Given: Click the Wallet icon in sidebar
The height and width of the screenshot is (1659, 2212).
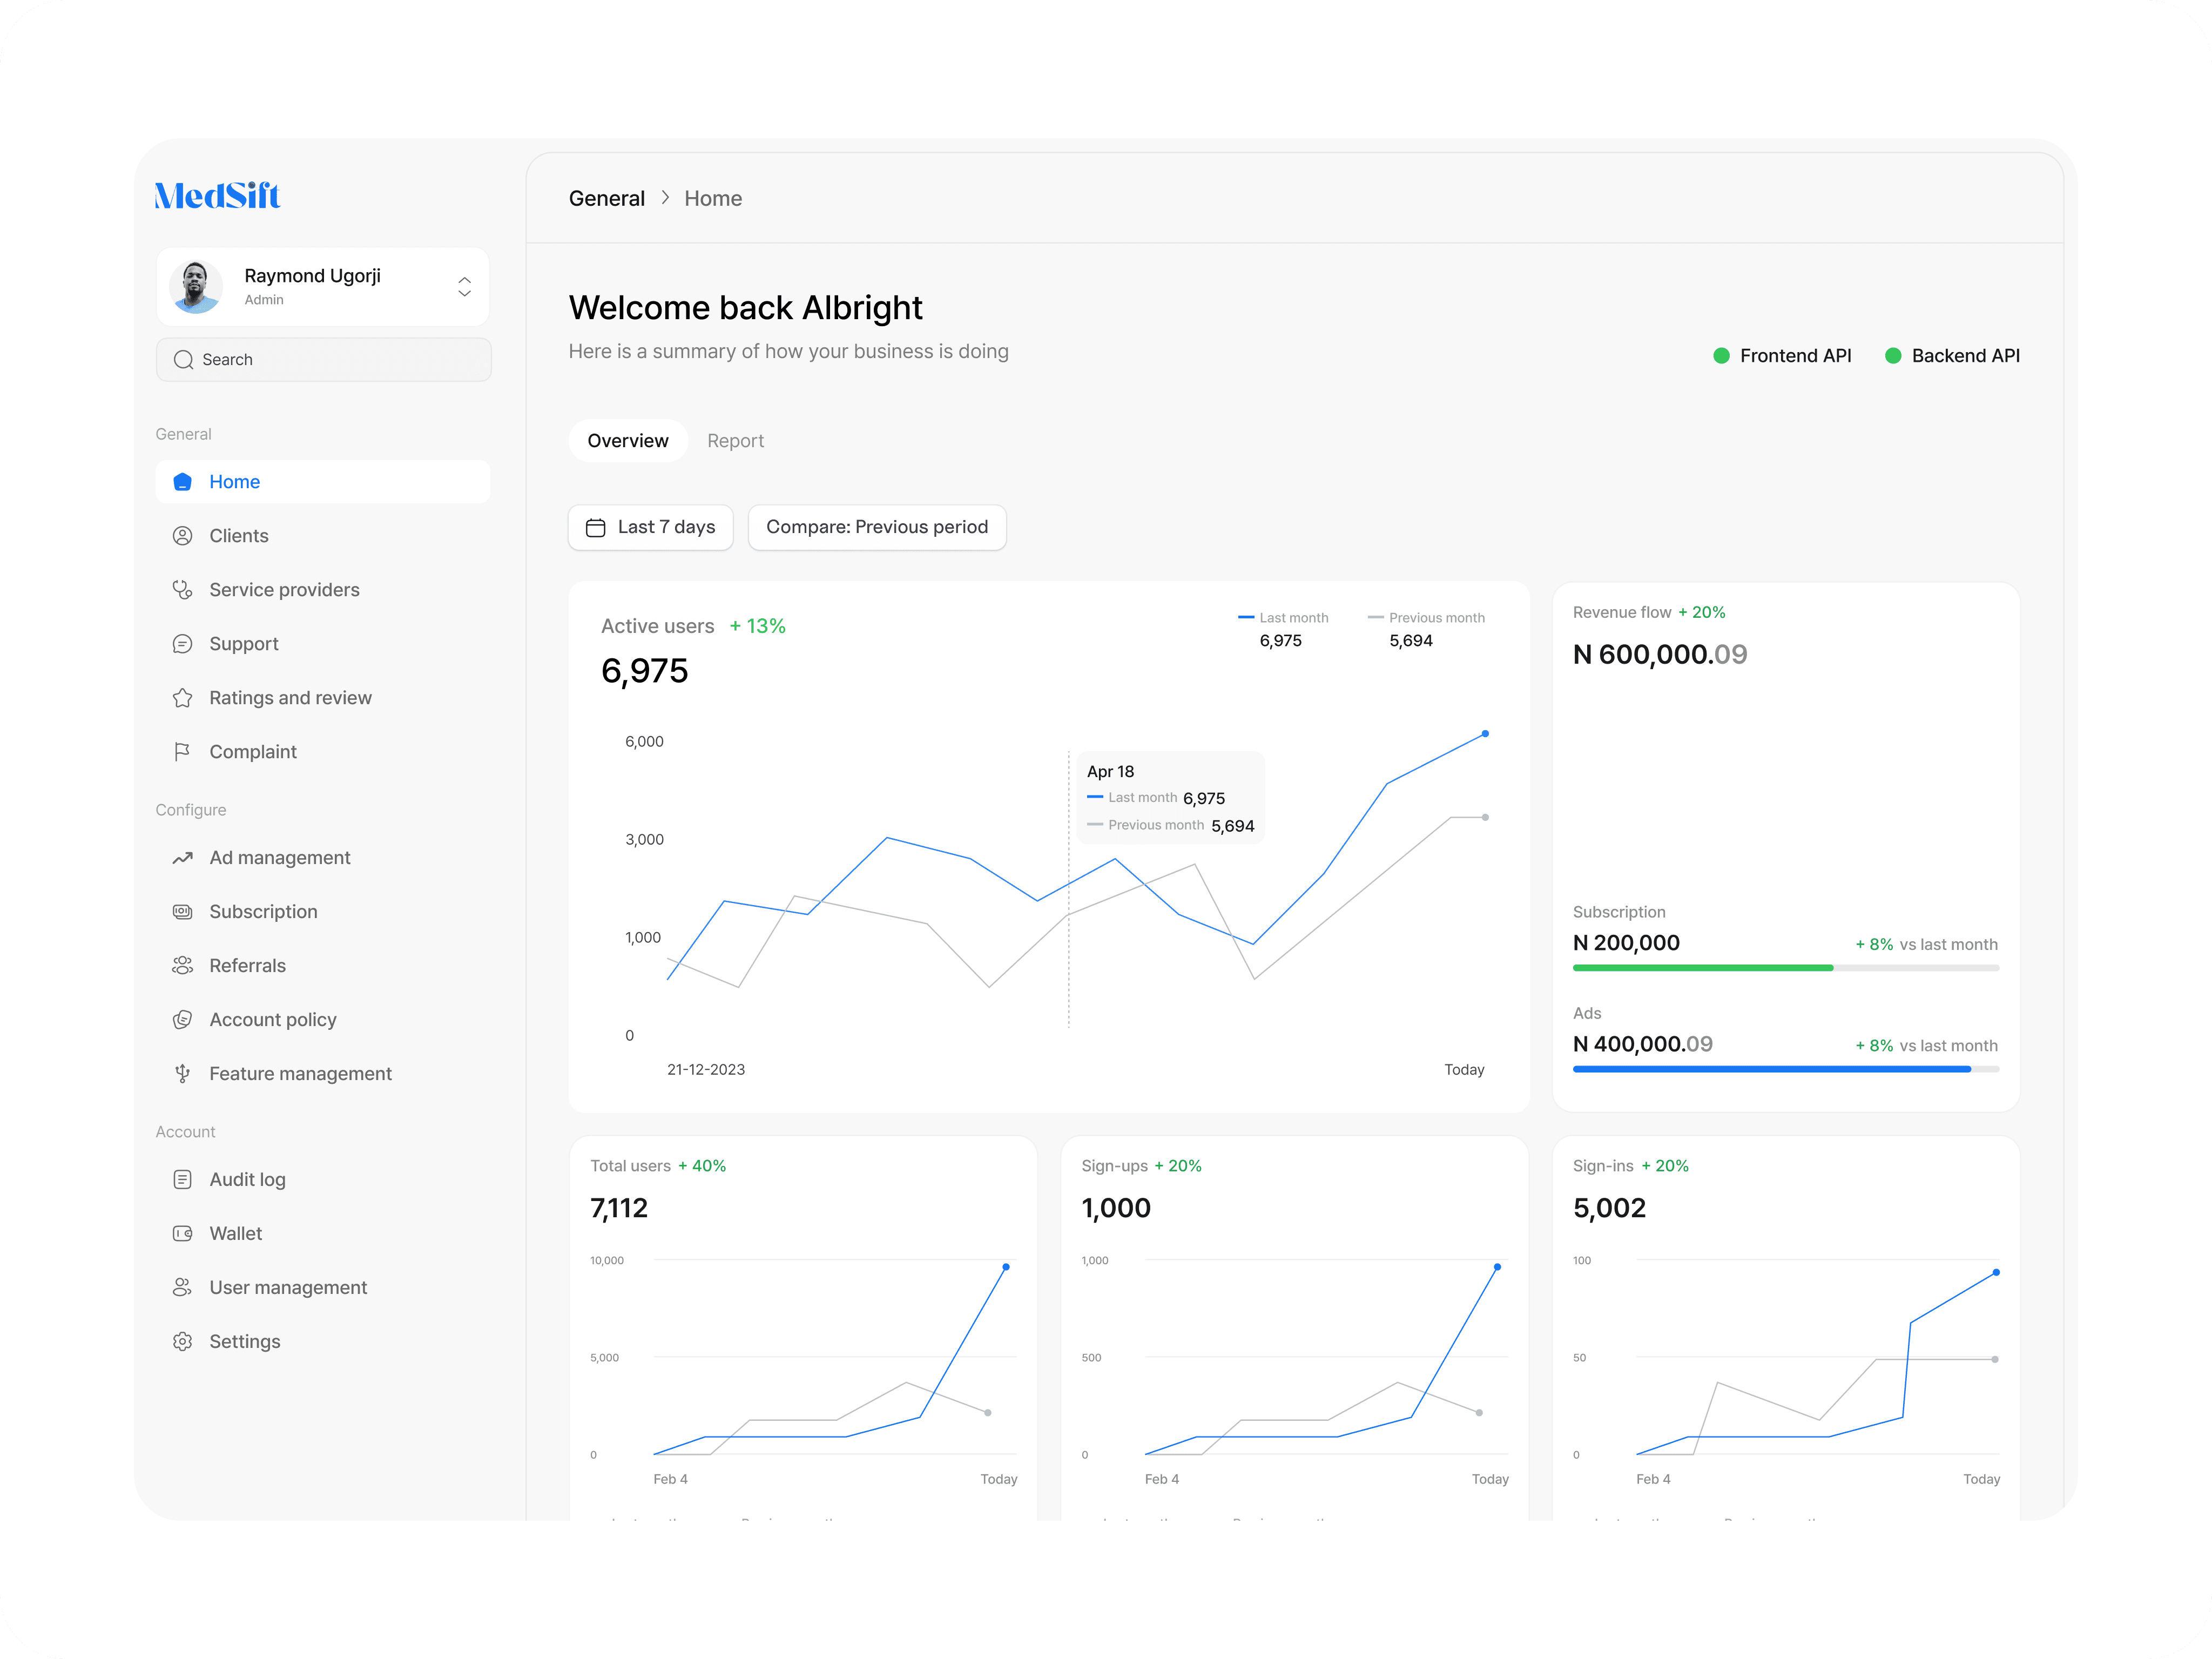Looking at the screenshot, I should click(x=182, y=1234).
